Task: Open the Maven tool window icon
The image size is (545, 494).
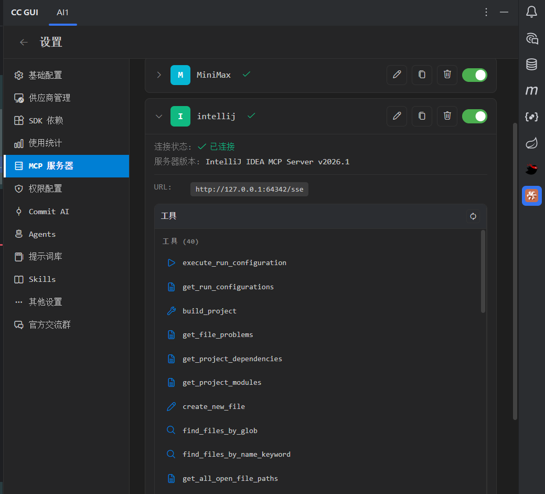Action: pyautogui.click(x=531, y=91)
